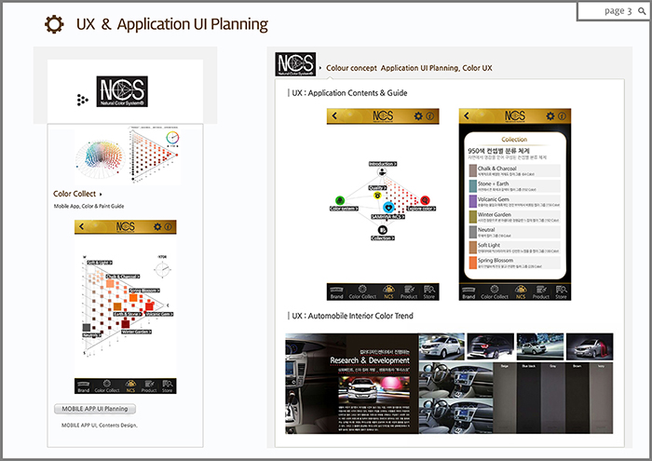Screen dimensions: 652x461
Task: Click Earth & Stone label on the color triangle
Action: click(x=128, y=314)
